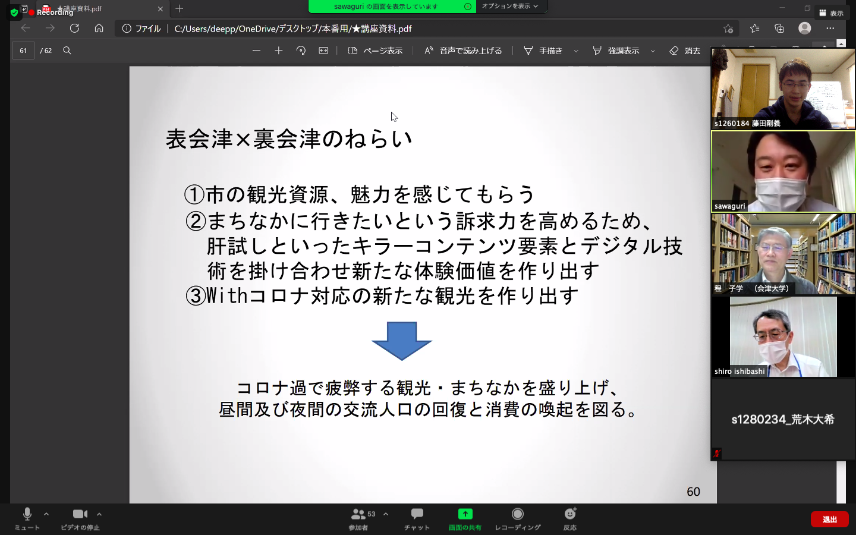Open browser collections icon
This screenshot has width=856, height=535.
(779, 28)
